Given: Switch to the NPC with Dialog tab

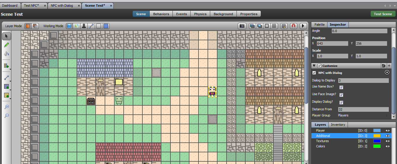Looking at the screenshot, I should (65, 6).
